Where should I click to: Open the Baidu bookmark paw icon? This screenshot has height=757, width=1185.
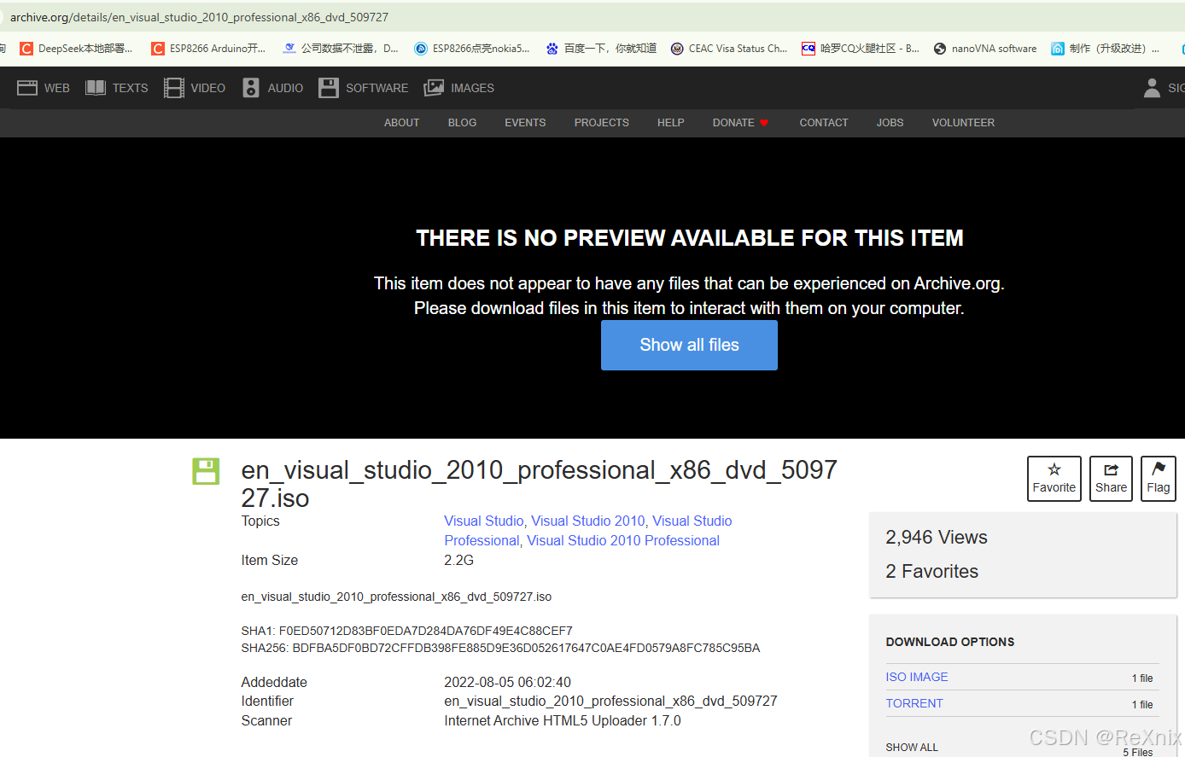click(552, 49)
